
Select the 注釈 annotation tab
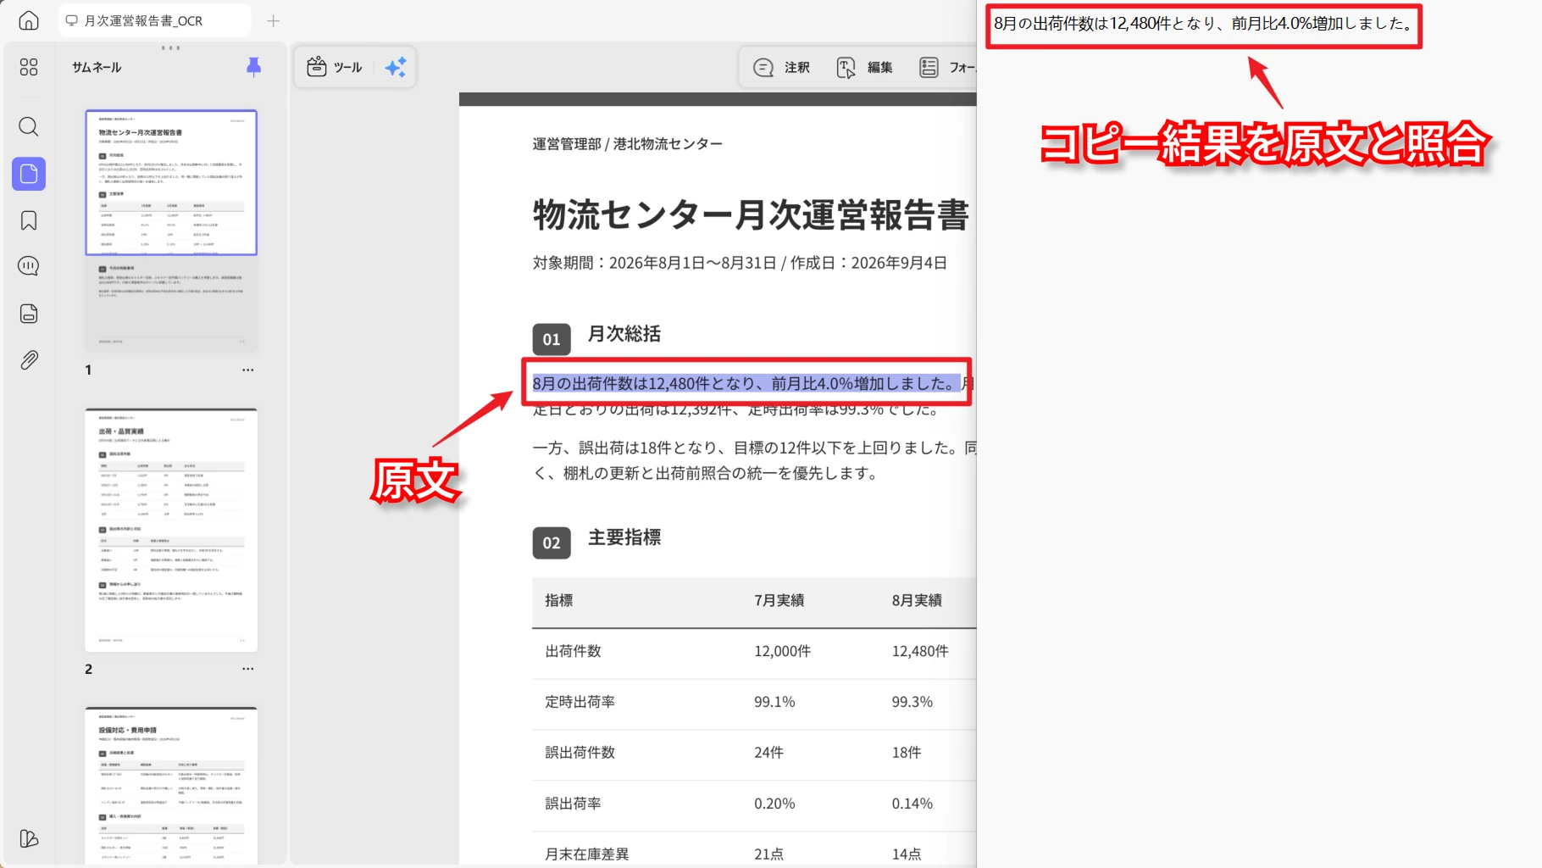pyautogui.click(x=781, y=67)
